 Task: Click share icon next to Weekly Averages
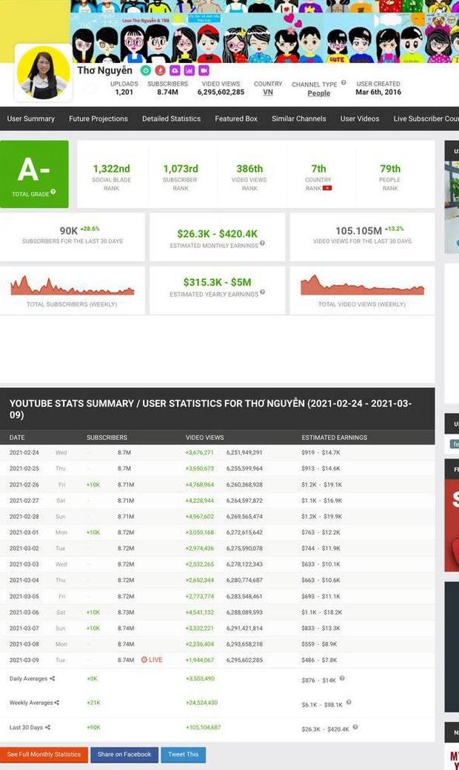(x=56, y=703)
